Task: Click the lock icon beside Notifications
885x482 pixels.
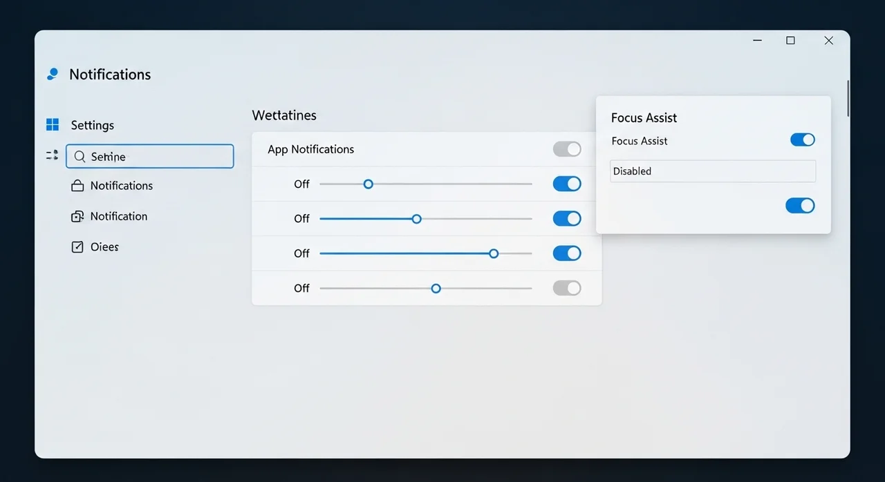Action: point(77,186)
